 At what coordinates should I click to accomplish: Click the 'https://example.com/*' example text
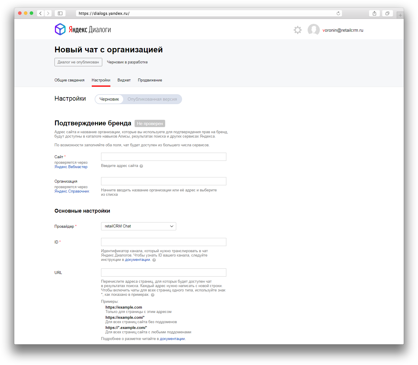125,318
